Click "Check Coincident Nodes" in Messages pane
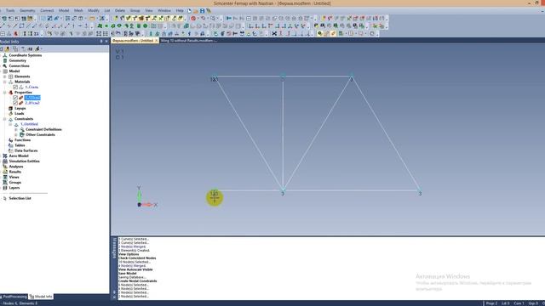Viewport: 545px width, 306px height. tap(137, 258)
